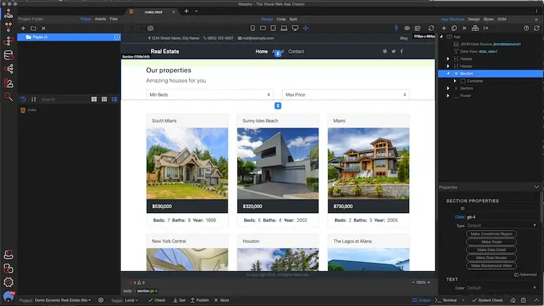Screen dimensions: 544x306
Task: Click the add element plus in App Structure
Action: [x=444, y=28]
